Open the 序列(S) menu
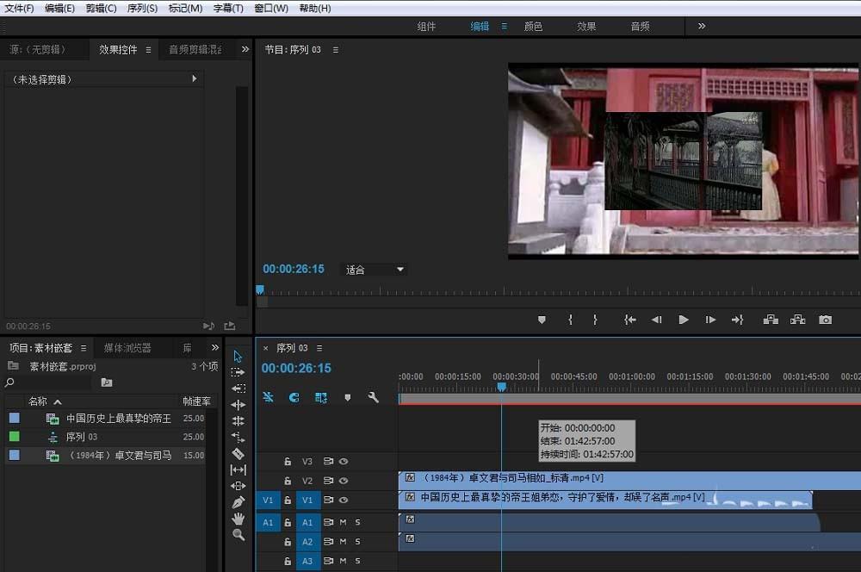The width and height of the screenshot is (861, 572). pyautogui.click(x=142, y=8)
